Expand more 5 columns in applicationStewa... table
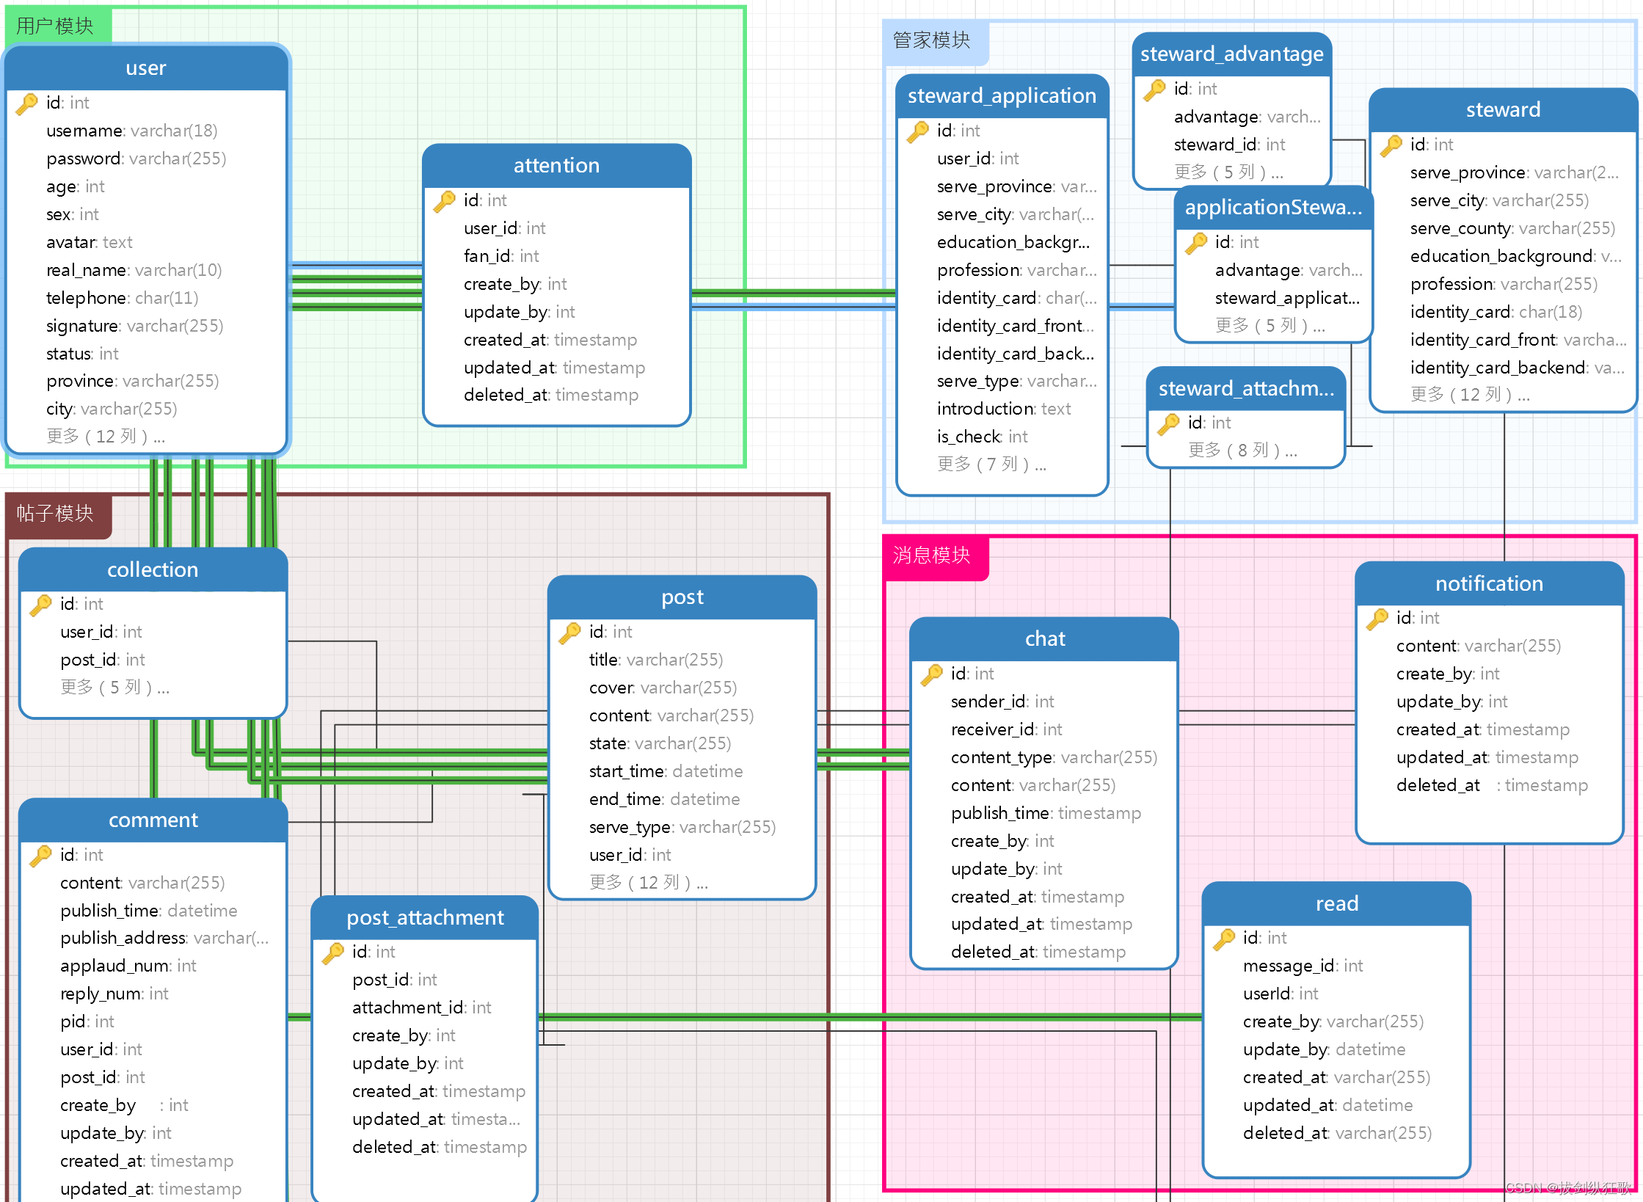The width and height of the screenshot is (1643, 1202). tap(1270, 326)
